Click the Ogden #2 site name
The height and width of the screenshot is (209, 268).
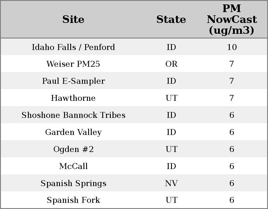(73, 149)
